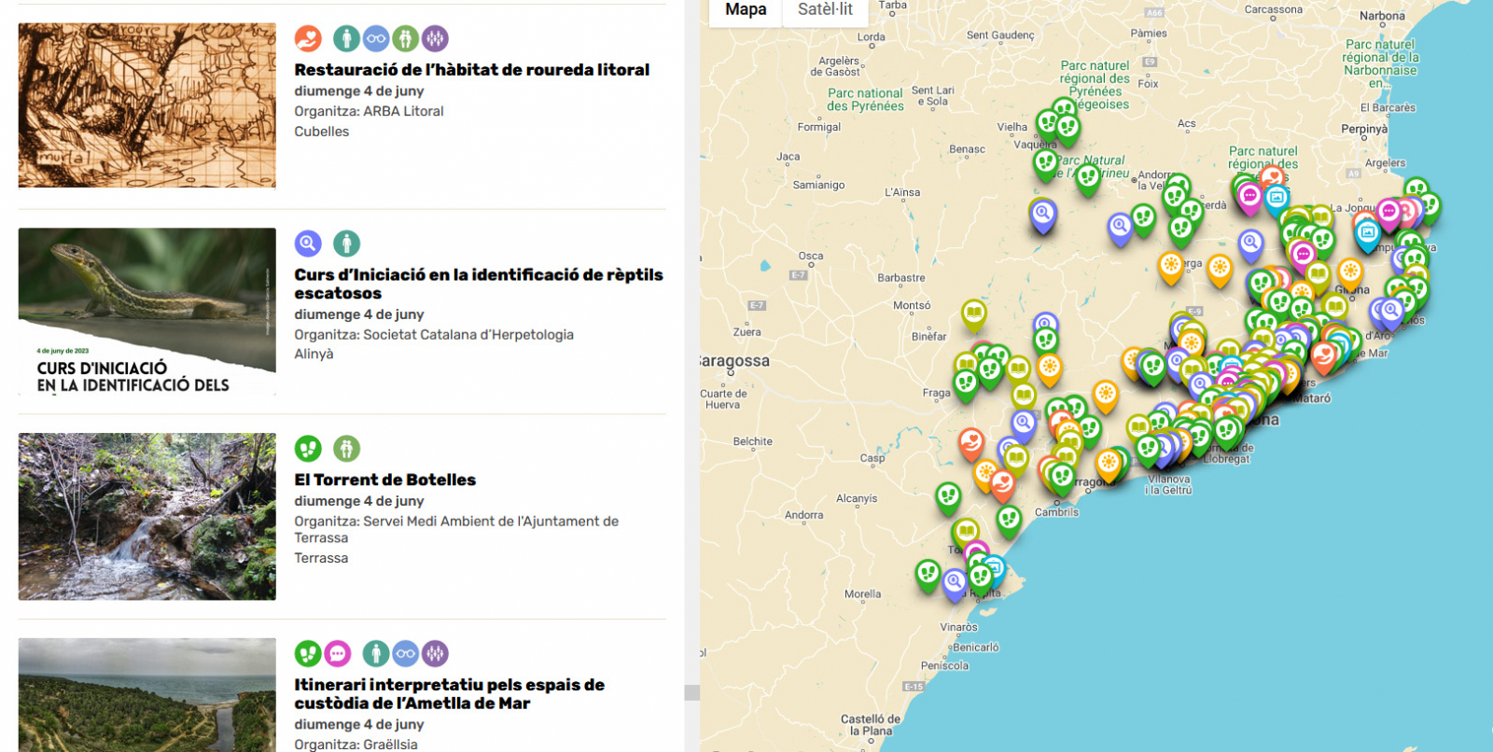
Task: Click the orange heart-in-hand icon for Restauració event
Action: pyautogui.click(x=308, y=38)
